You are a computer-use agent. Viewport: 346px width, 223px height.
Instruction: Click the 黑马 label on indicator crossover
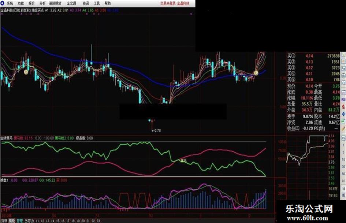coord(183,161)
